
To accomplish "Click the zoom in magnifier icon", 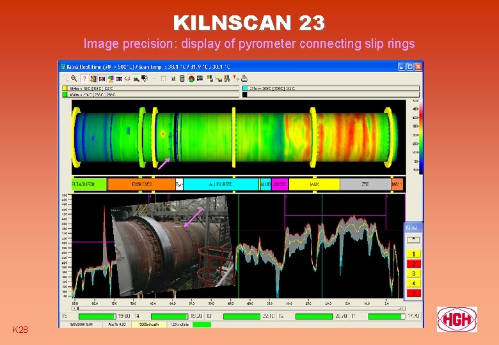I will (x=65, y=79).
